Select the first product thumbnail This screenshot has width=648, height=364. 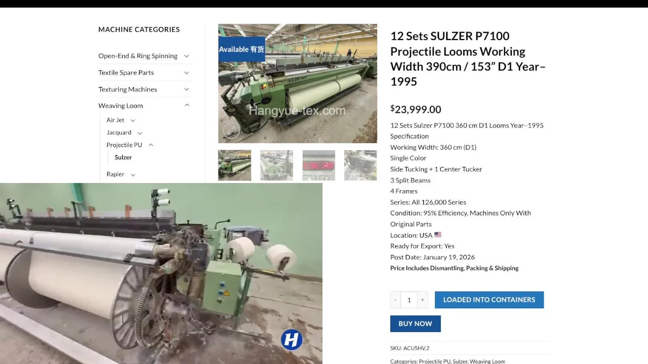(x=234, y=165)
